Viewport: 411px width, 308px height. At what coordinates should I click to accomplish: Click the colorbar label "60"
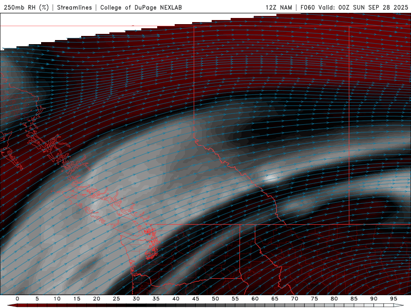point(255,299)
